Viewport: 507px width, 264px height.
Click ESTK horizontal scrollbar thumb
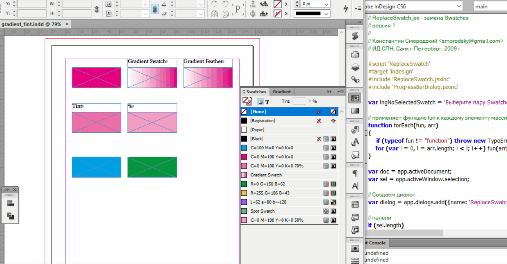click(403, 233)
